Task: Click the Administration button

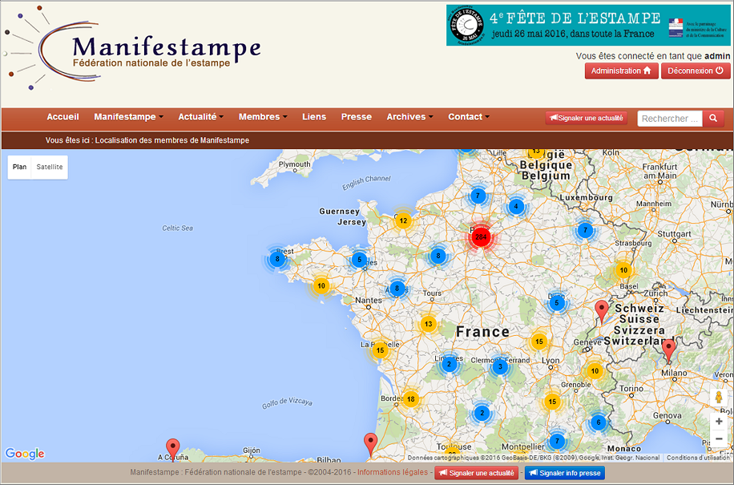Action: click(621, 71)
